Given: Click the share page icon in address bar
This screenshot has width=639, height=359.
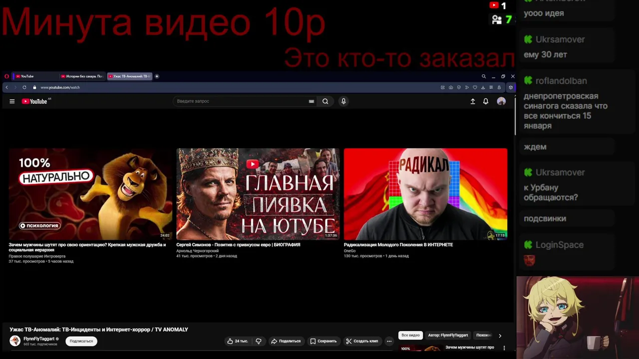Looking at the screenshot, I should [443, 87].
